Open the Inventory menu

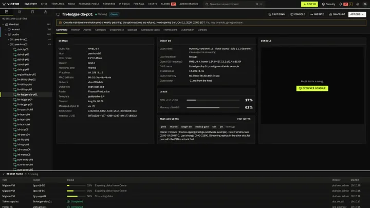[31, 4]
